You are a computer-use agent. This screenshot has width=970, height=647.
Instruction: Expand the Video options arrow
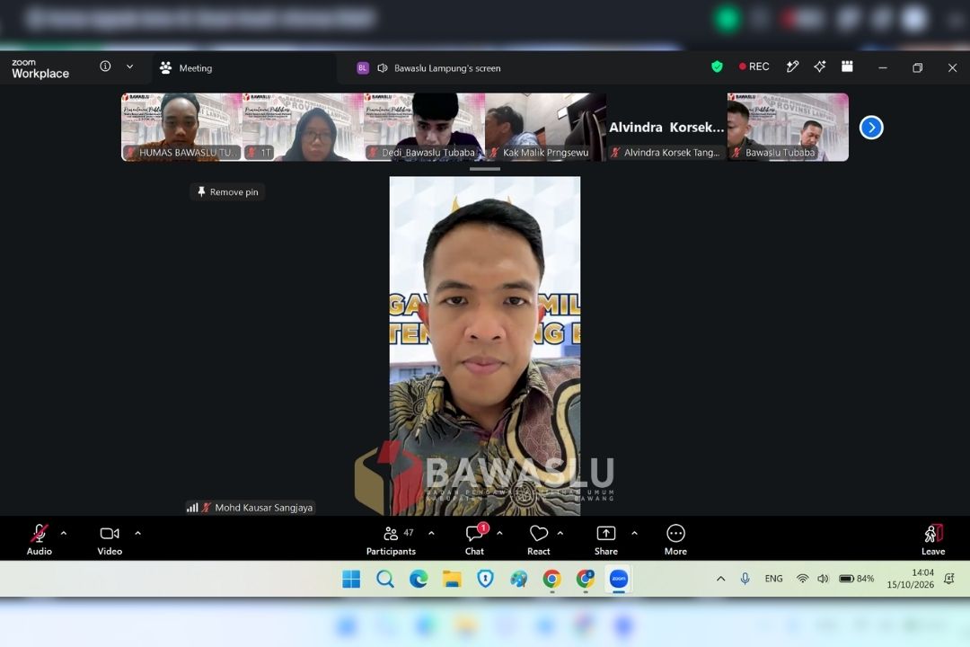[x=138, y=533]
